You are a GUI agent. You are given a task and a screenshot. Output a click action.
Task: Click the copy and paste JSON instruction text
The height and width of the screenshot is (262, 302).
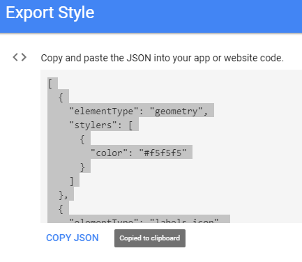click(163, 58)
